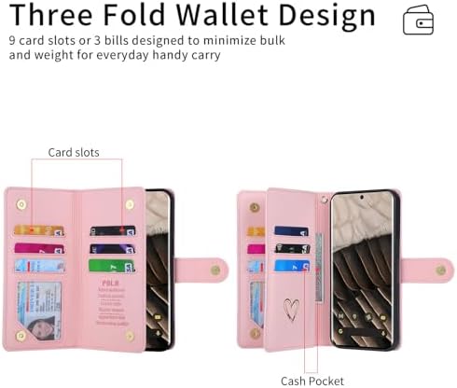Click the dark blue card in right wallet
Image resolution: width=457 pixels, height=388 pixels.
[x=291, y=231]
